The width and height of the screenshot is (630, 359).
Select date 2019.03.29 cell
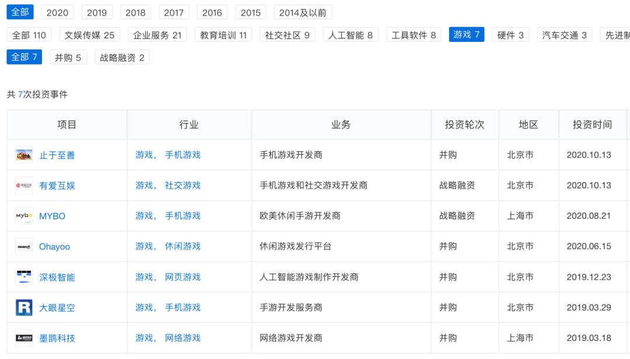[589, 308]
